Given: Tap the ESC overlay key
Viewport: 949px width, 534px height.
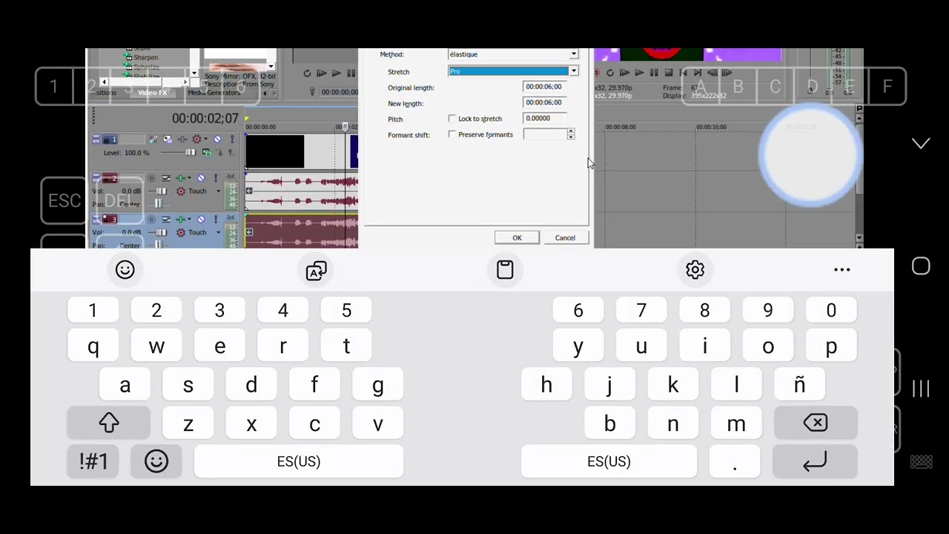Looking at the screenshot, I should 65,201.
